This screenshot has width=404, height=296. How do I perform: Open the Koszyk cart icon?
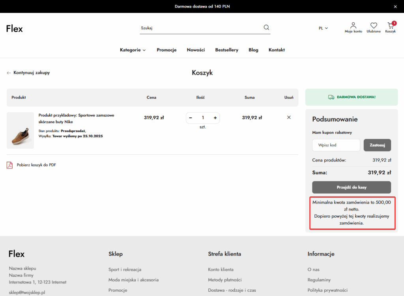point(391,26)
